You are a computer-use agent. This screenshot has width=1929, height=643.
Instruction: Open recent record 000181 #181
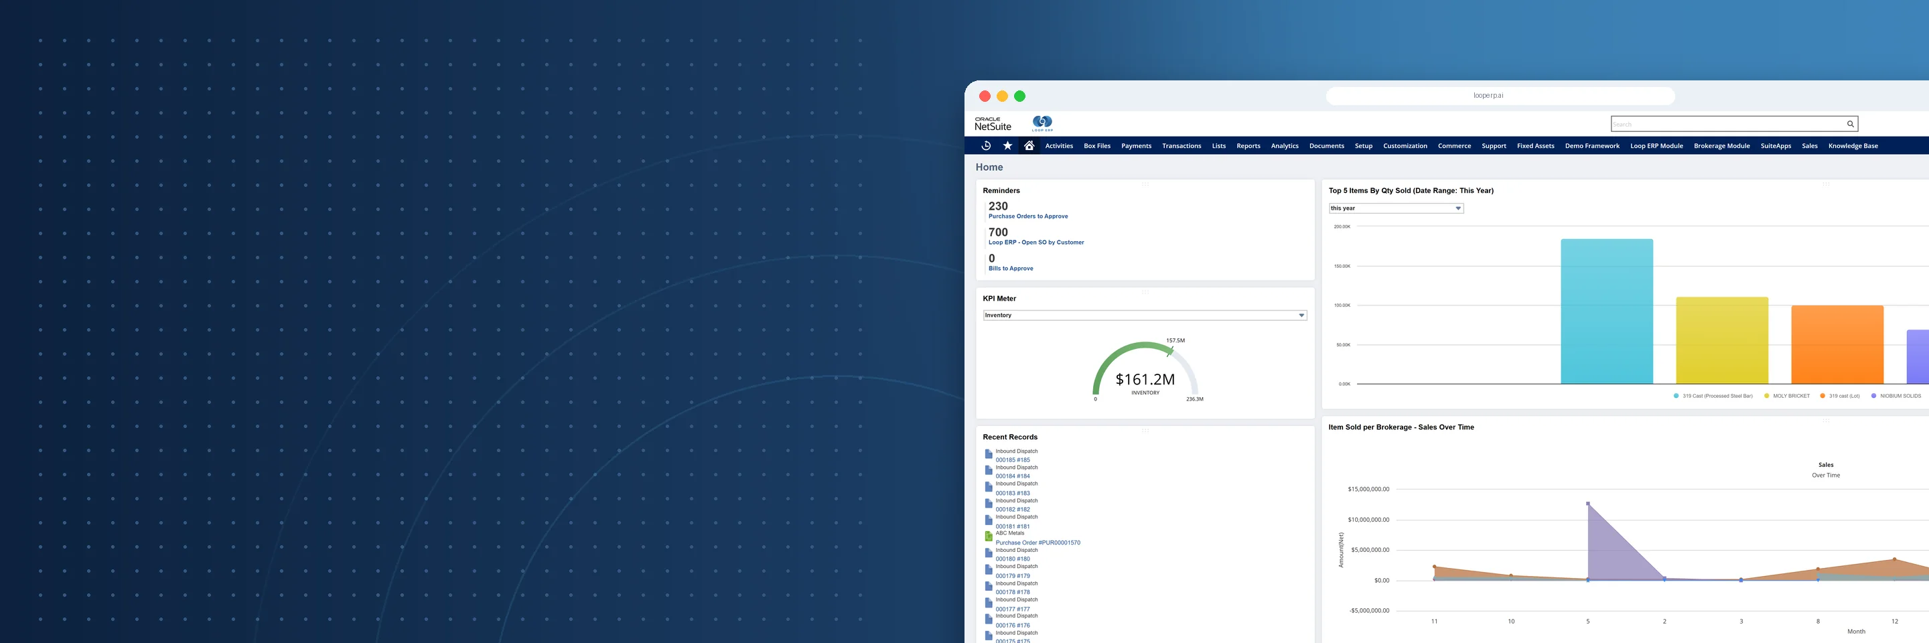point(1013,526)
